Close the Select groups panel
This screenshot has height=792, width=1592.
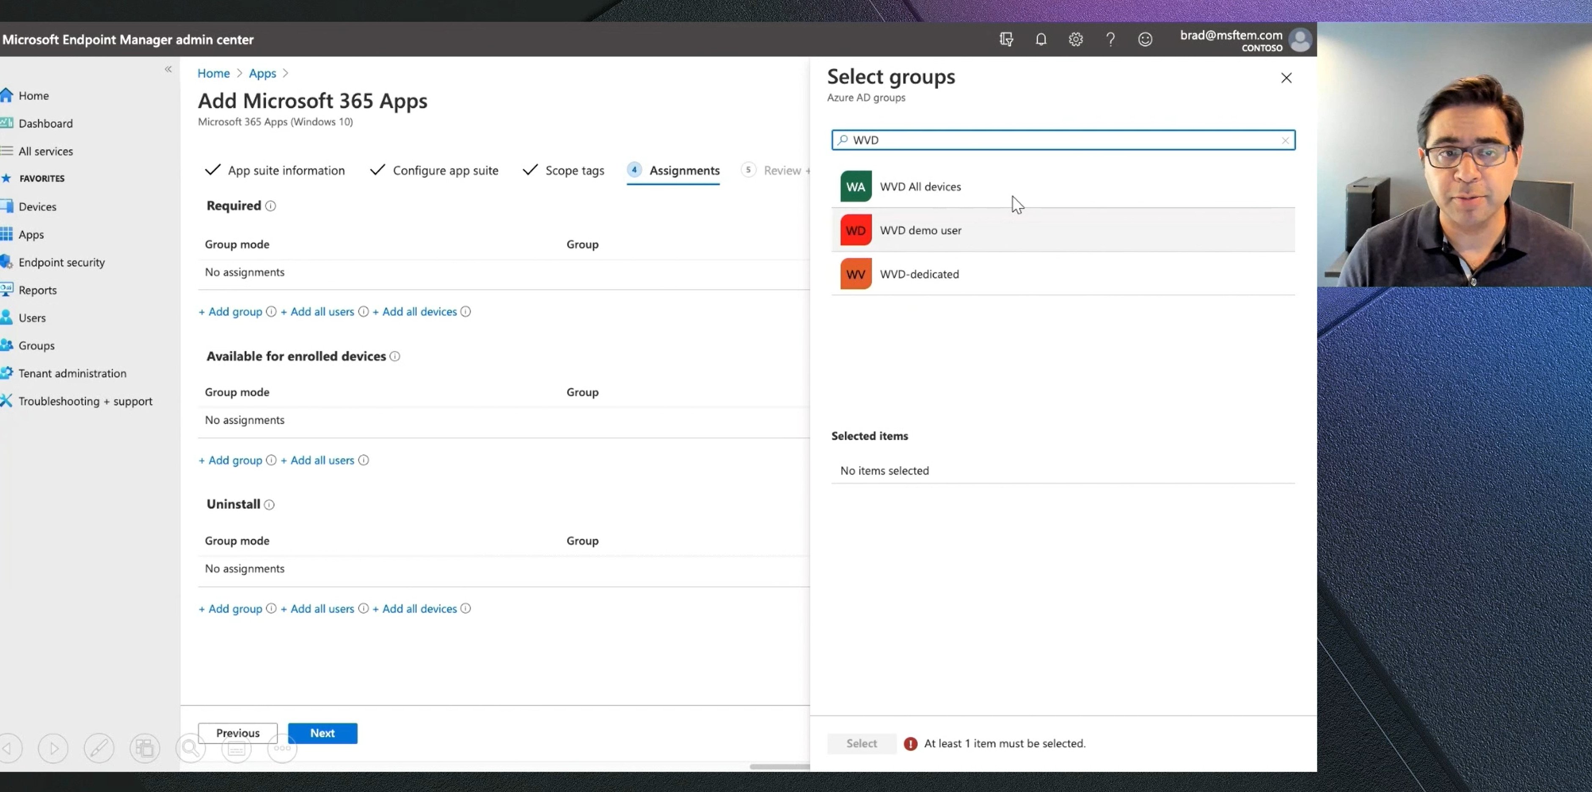1286,78
